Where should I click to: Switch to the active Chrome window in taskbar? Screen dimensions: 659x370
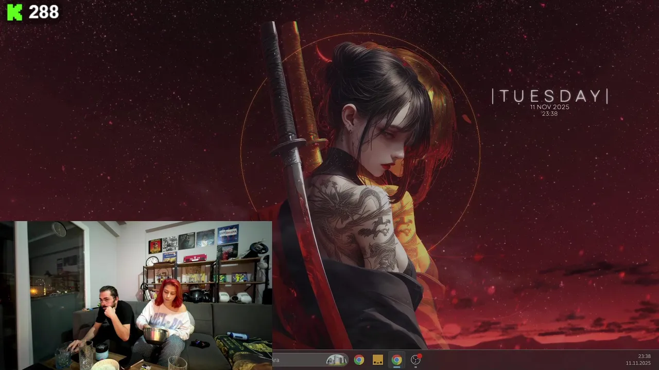point(396,360)
